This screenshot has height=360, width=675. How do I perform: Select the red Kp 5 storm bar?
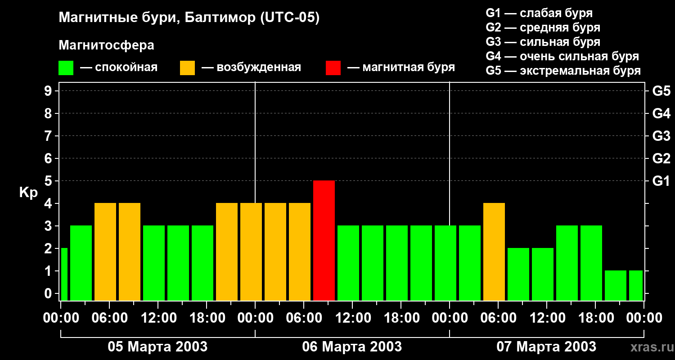click(x=324, y=240)
